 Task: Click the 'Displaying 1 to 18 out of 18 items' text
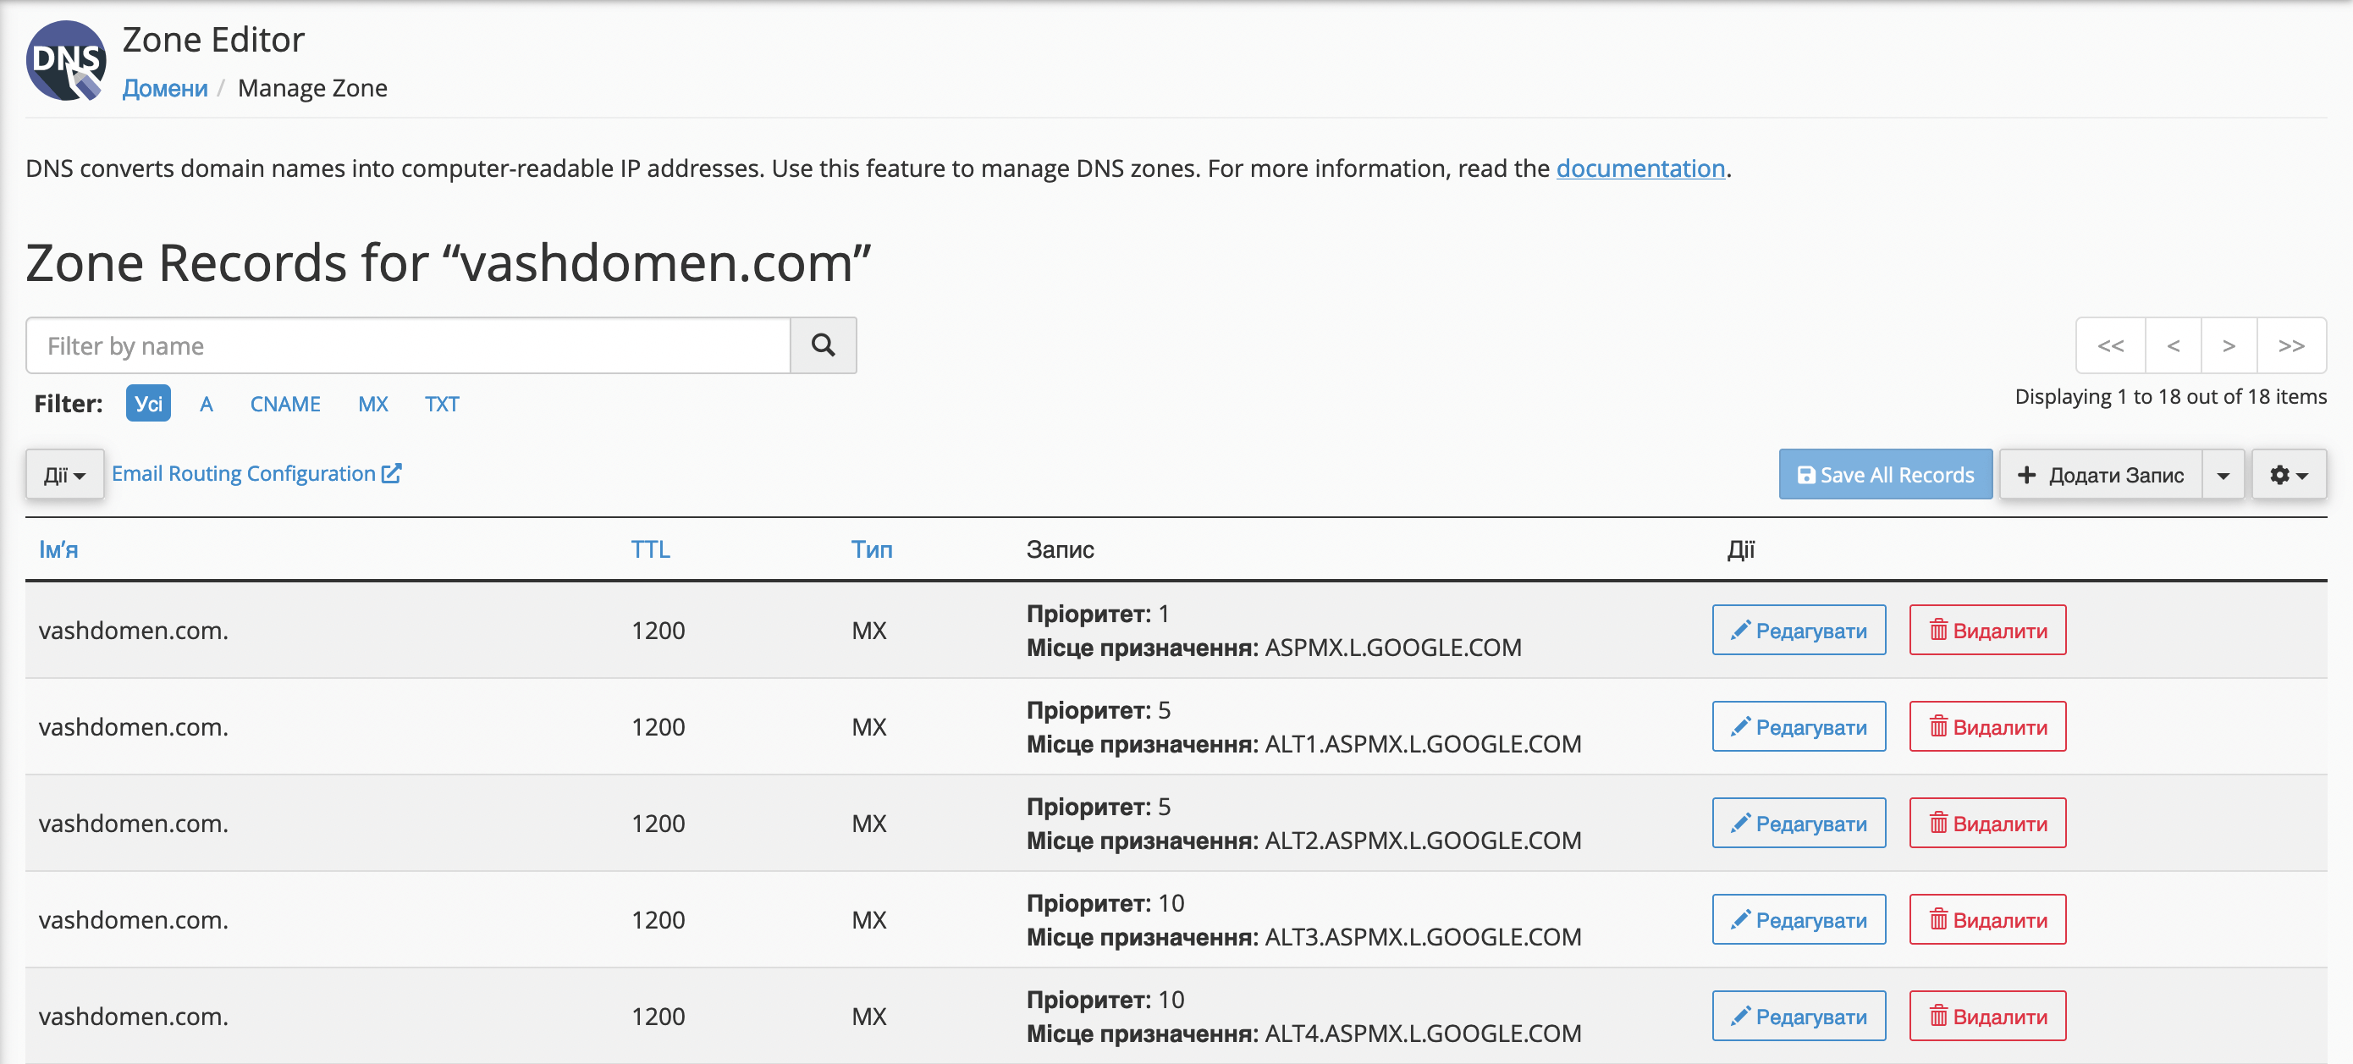click(x=2170, y=396)
